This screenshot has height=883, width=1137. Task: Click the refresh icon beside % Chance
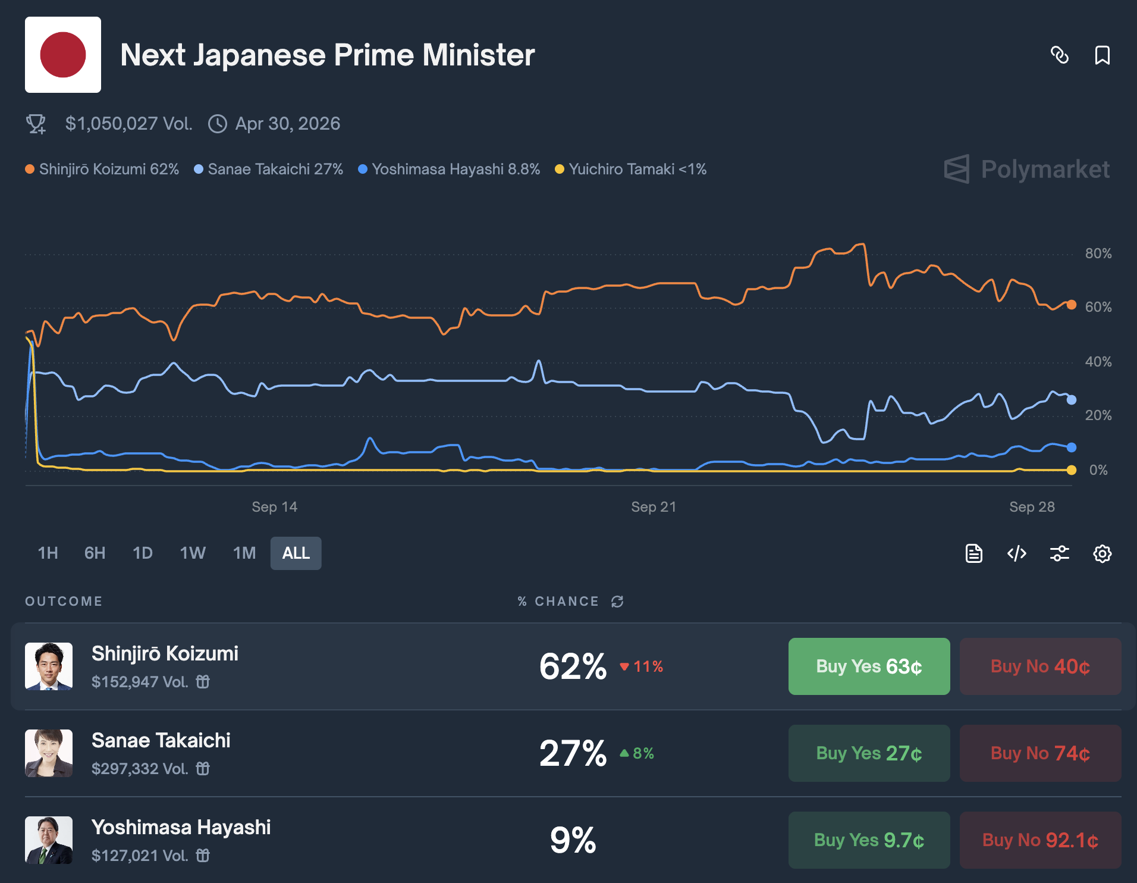click(x=617, y=602)
